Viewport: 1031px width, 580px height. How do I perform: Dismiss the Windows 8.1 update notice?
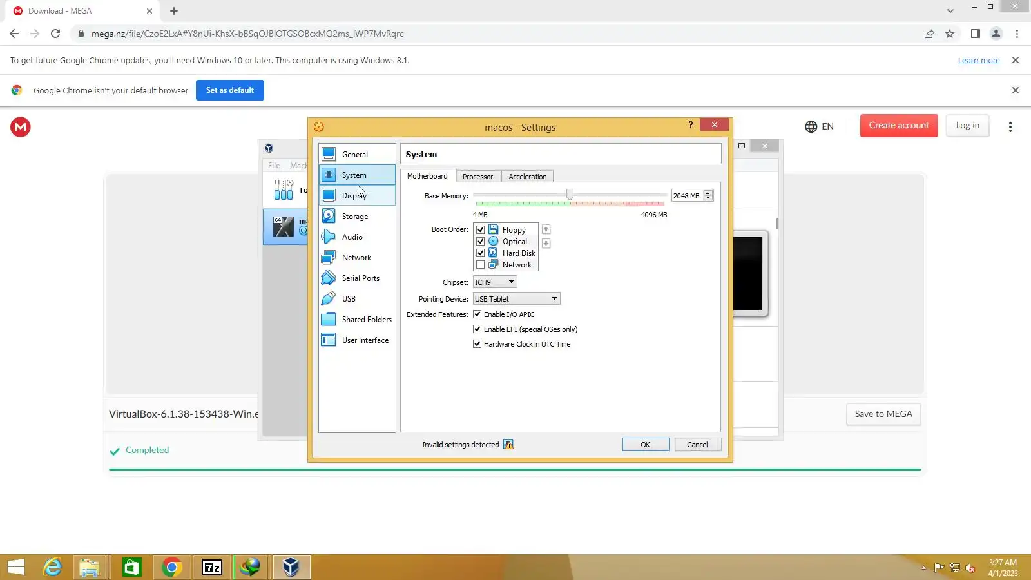(x=1016, y=60)
